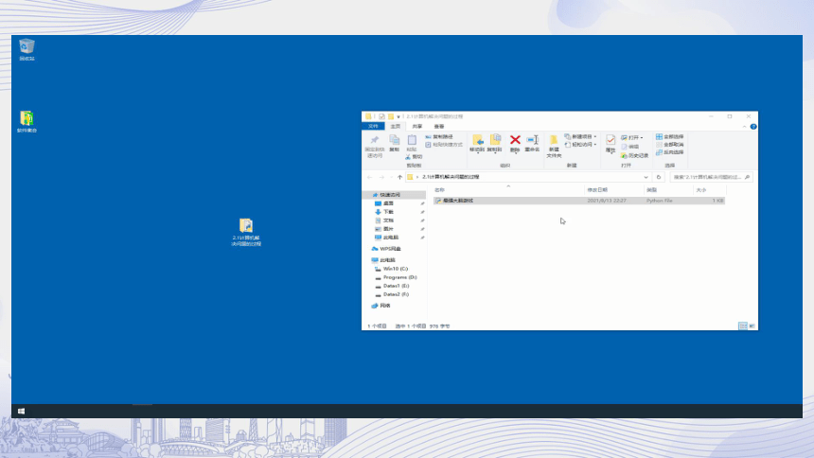Click the new folder icon in the title bar toolbar
Screen dimensions: 814x458
(x=391, y=116)
